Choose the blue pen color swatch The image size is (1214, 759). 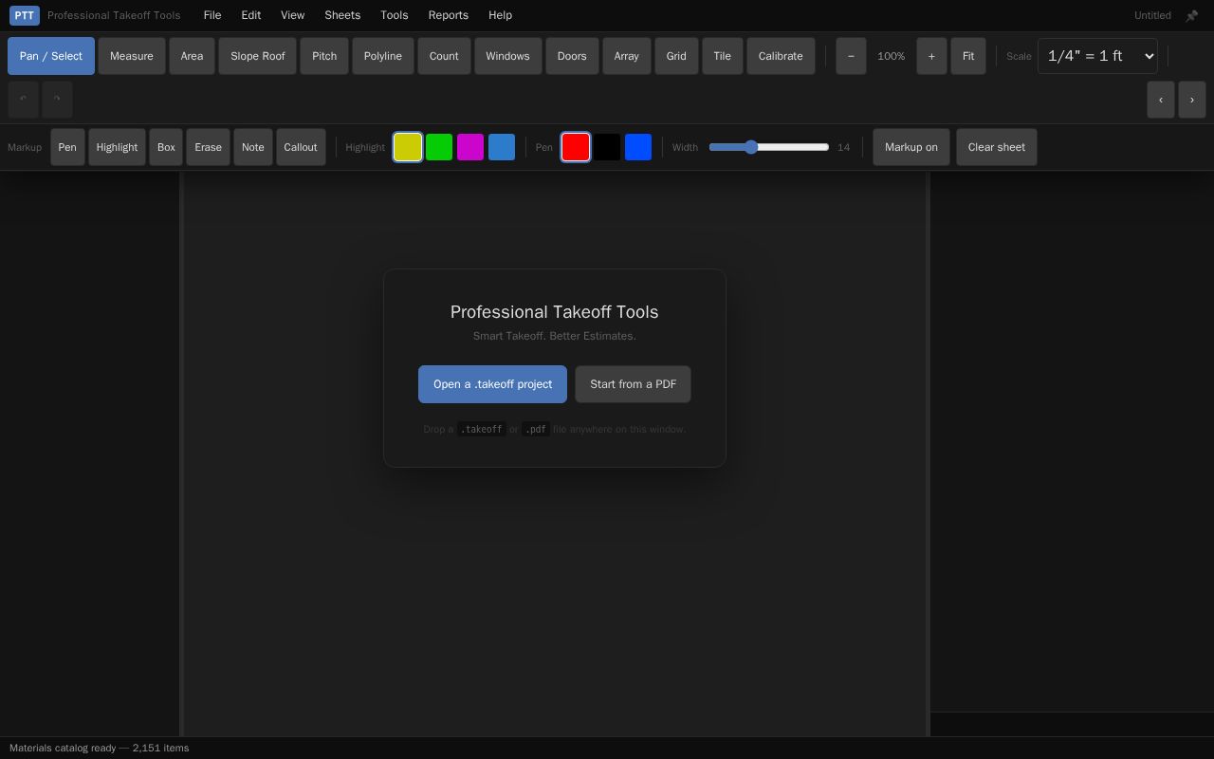tap(638, 147)
